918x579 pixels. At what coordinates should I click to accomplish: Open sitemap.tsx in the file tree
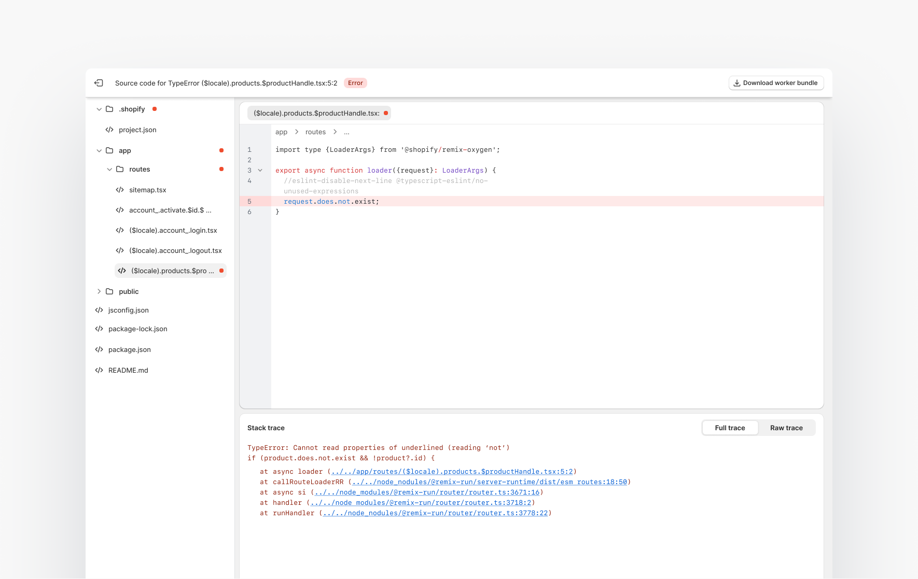(148, 190)
